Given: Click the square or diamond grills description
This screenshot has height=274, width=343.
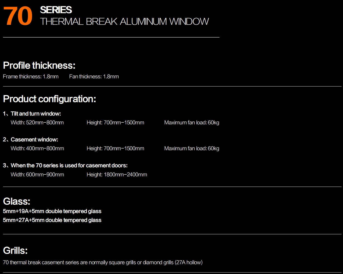Looking at the screenshot, I should (103, 262).
